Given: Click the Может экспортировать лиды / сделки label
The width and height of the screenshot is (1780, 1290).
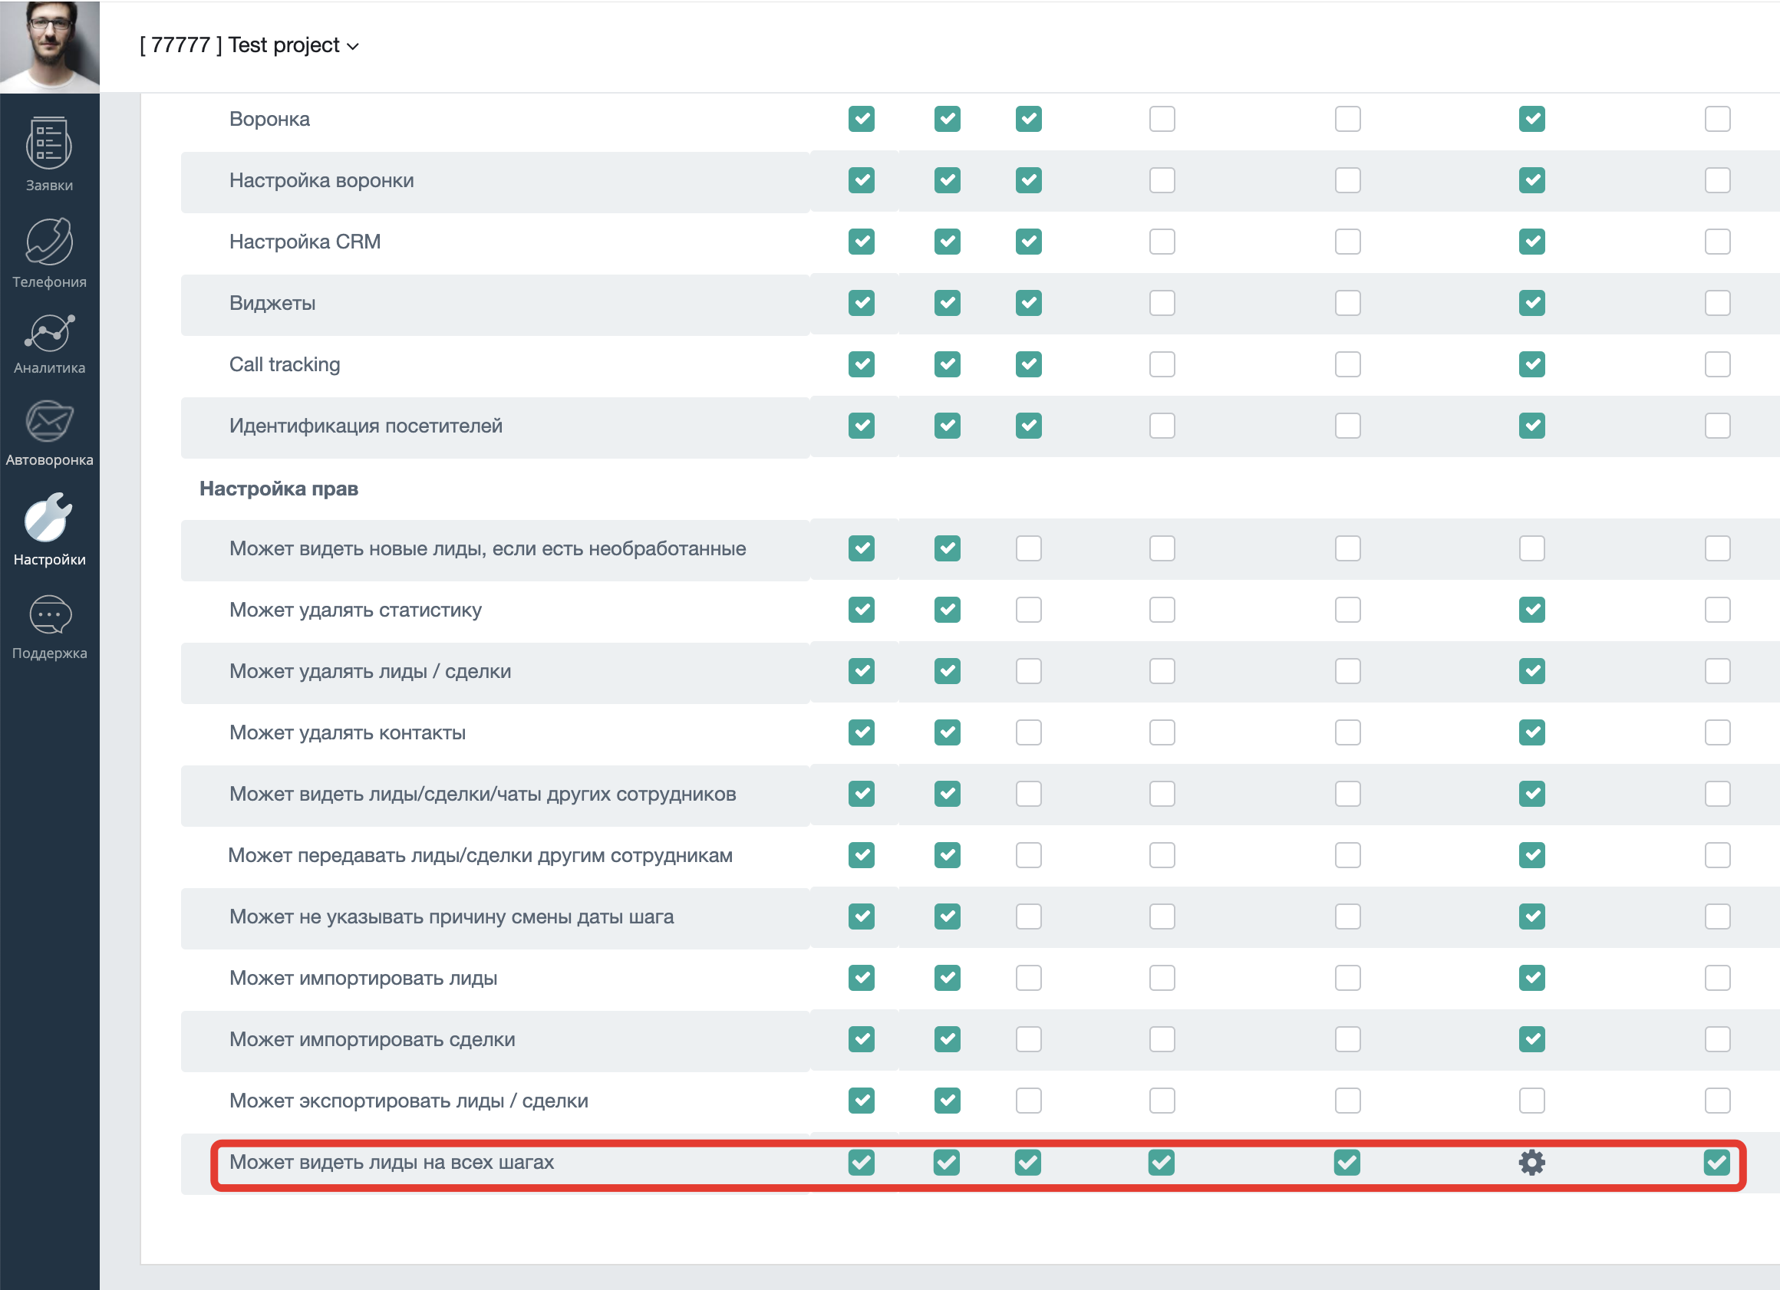Looking at the screenshot, I should pyautogui.click(x=408, y=1101).
